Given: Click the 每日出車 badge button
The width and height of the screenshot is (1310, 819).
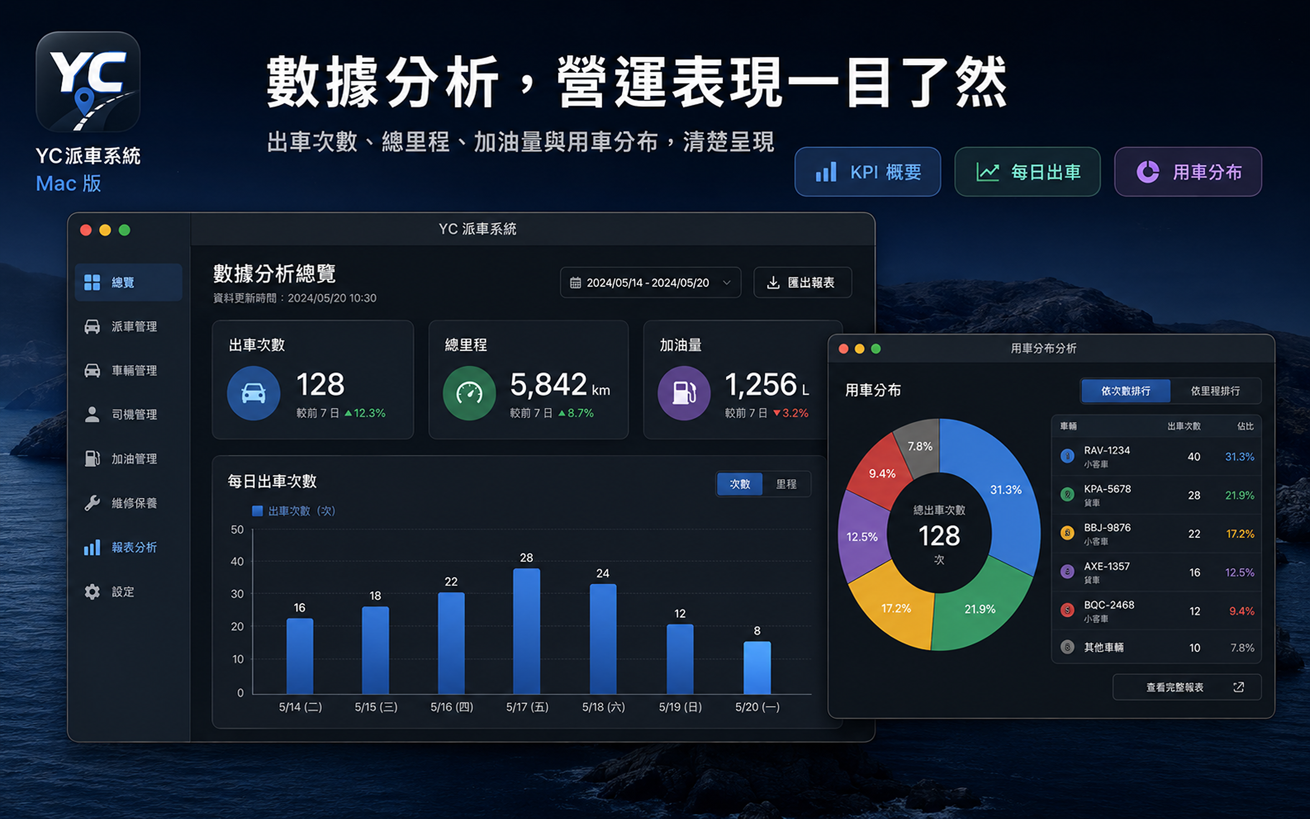Looking at the screenshot, I should pyautogui.click(x=1027, y=172).
